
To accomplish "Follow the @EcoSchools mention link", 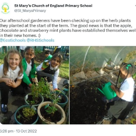I will point(13,40).
